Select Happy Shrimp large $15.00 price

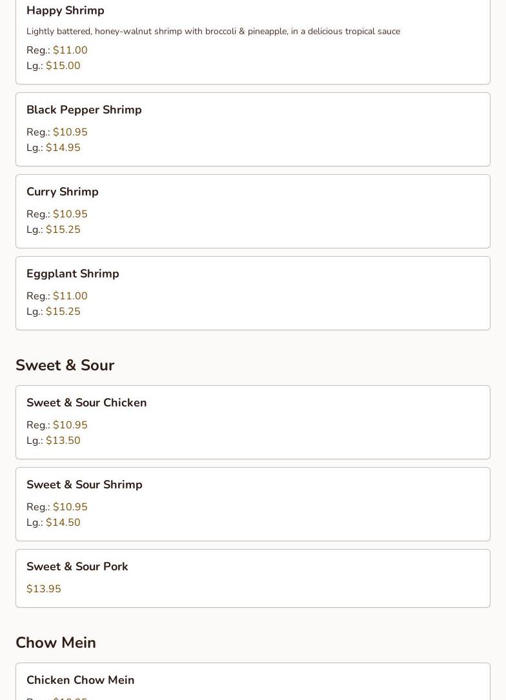coord(63,66)
